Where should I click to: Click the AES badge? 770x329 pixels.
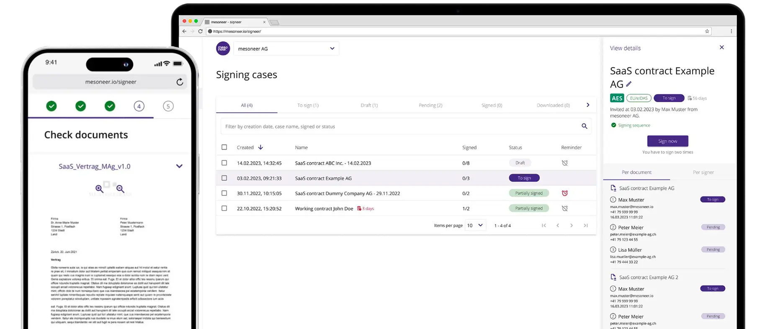[x=617, y=98]
